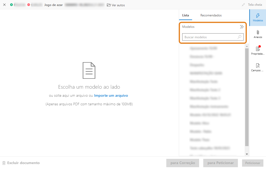Click the magnifier icon in model search
Image resolution: width=266 pixels, height=169 pixels.
pos(239,37)
